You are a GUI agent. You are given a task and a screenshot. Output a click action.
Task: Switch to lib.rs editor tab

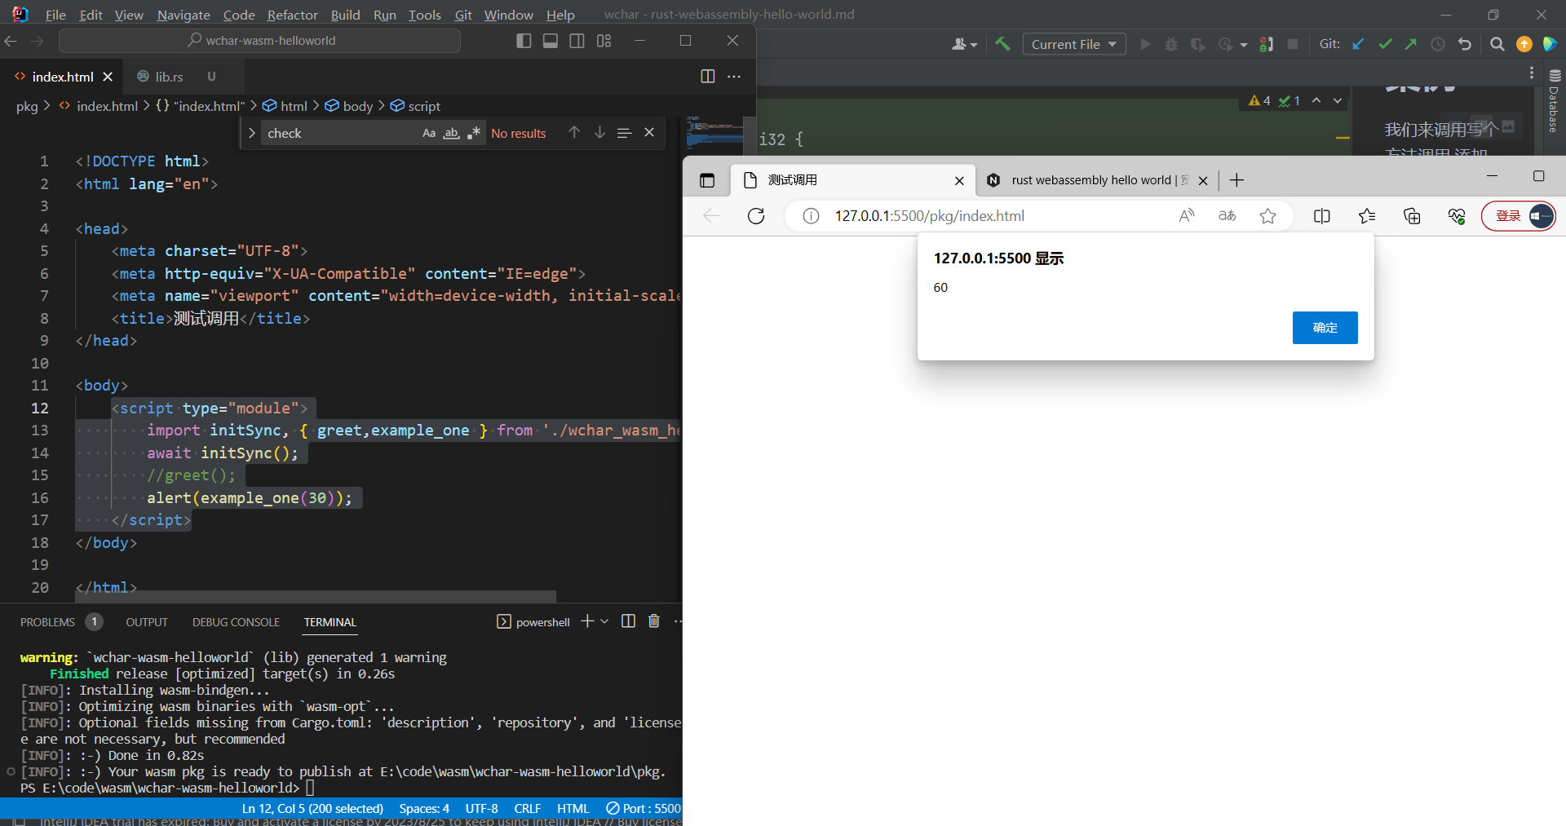[x=169, y=77]
